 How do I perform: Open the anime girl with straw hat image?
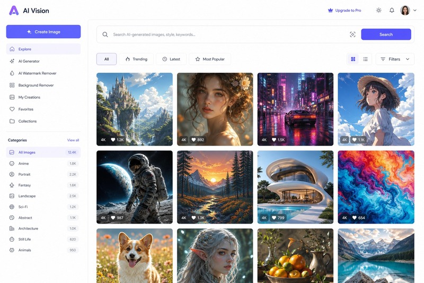point(376,109)
